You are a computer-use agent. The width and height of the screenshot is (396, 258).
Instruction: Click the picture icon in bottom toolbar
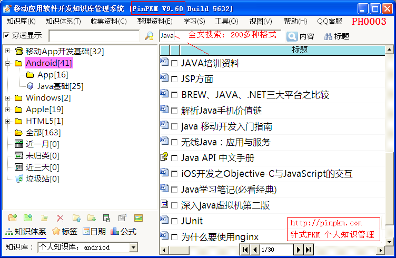point(138,218)
